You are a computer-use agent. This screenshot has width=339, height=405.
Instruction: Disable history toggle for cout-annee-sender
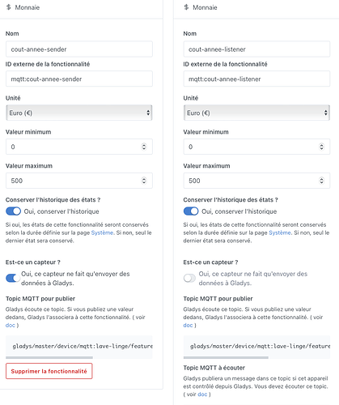[x=13, y=211]
